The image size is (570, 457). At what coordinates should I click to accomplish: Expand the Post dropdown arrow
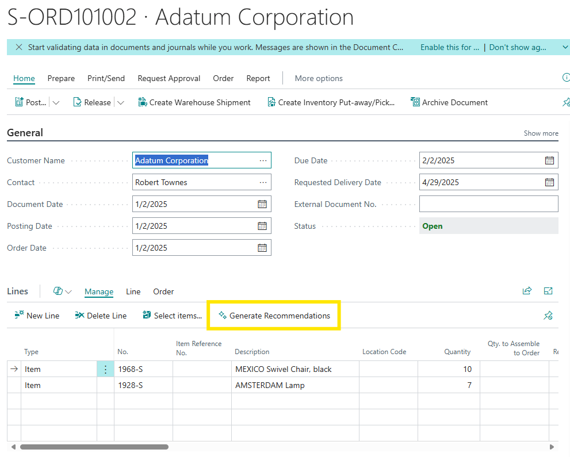pos(56,103)
